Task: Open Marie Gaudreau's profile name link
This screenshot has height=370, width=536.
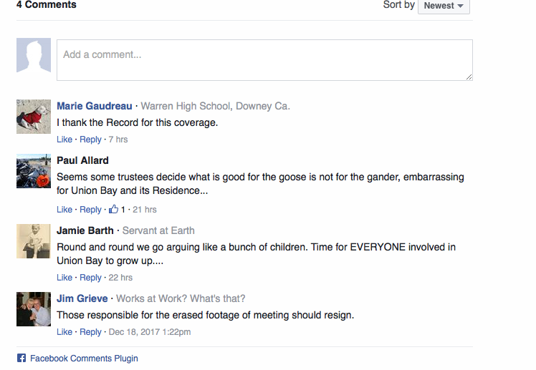Action: point(95,106)
